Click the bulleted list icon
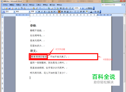Screen dimensions: 126x92 [x=78, y=12]
